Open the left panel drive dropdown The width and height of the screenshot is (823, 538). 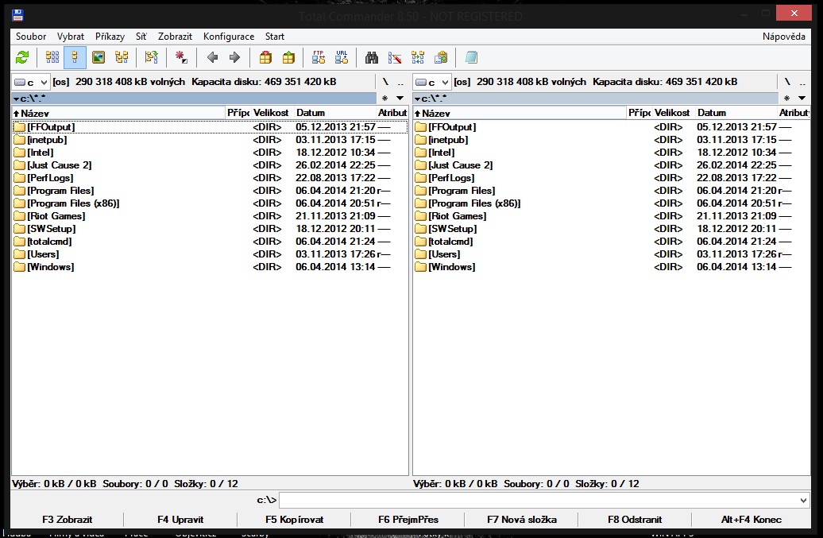click(x=44, y=82)
